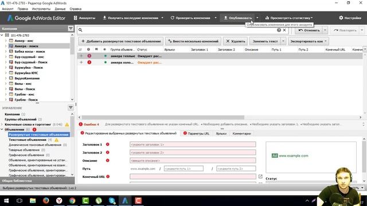Sort by Статус column header
367x206 pixels.
142,50
